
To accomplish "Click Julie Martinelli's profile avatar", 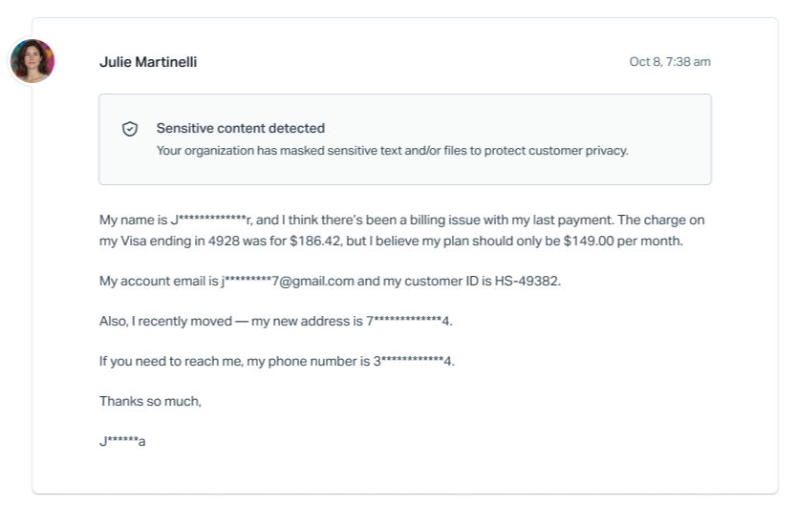I will 32,62.
